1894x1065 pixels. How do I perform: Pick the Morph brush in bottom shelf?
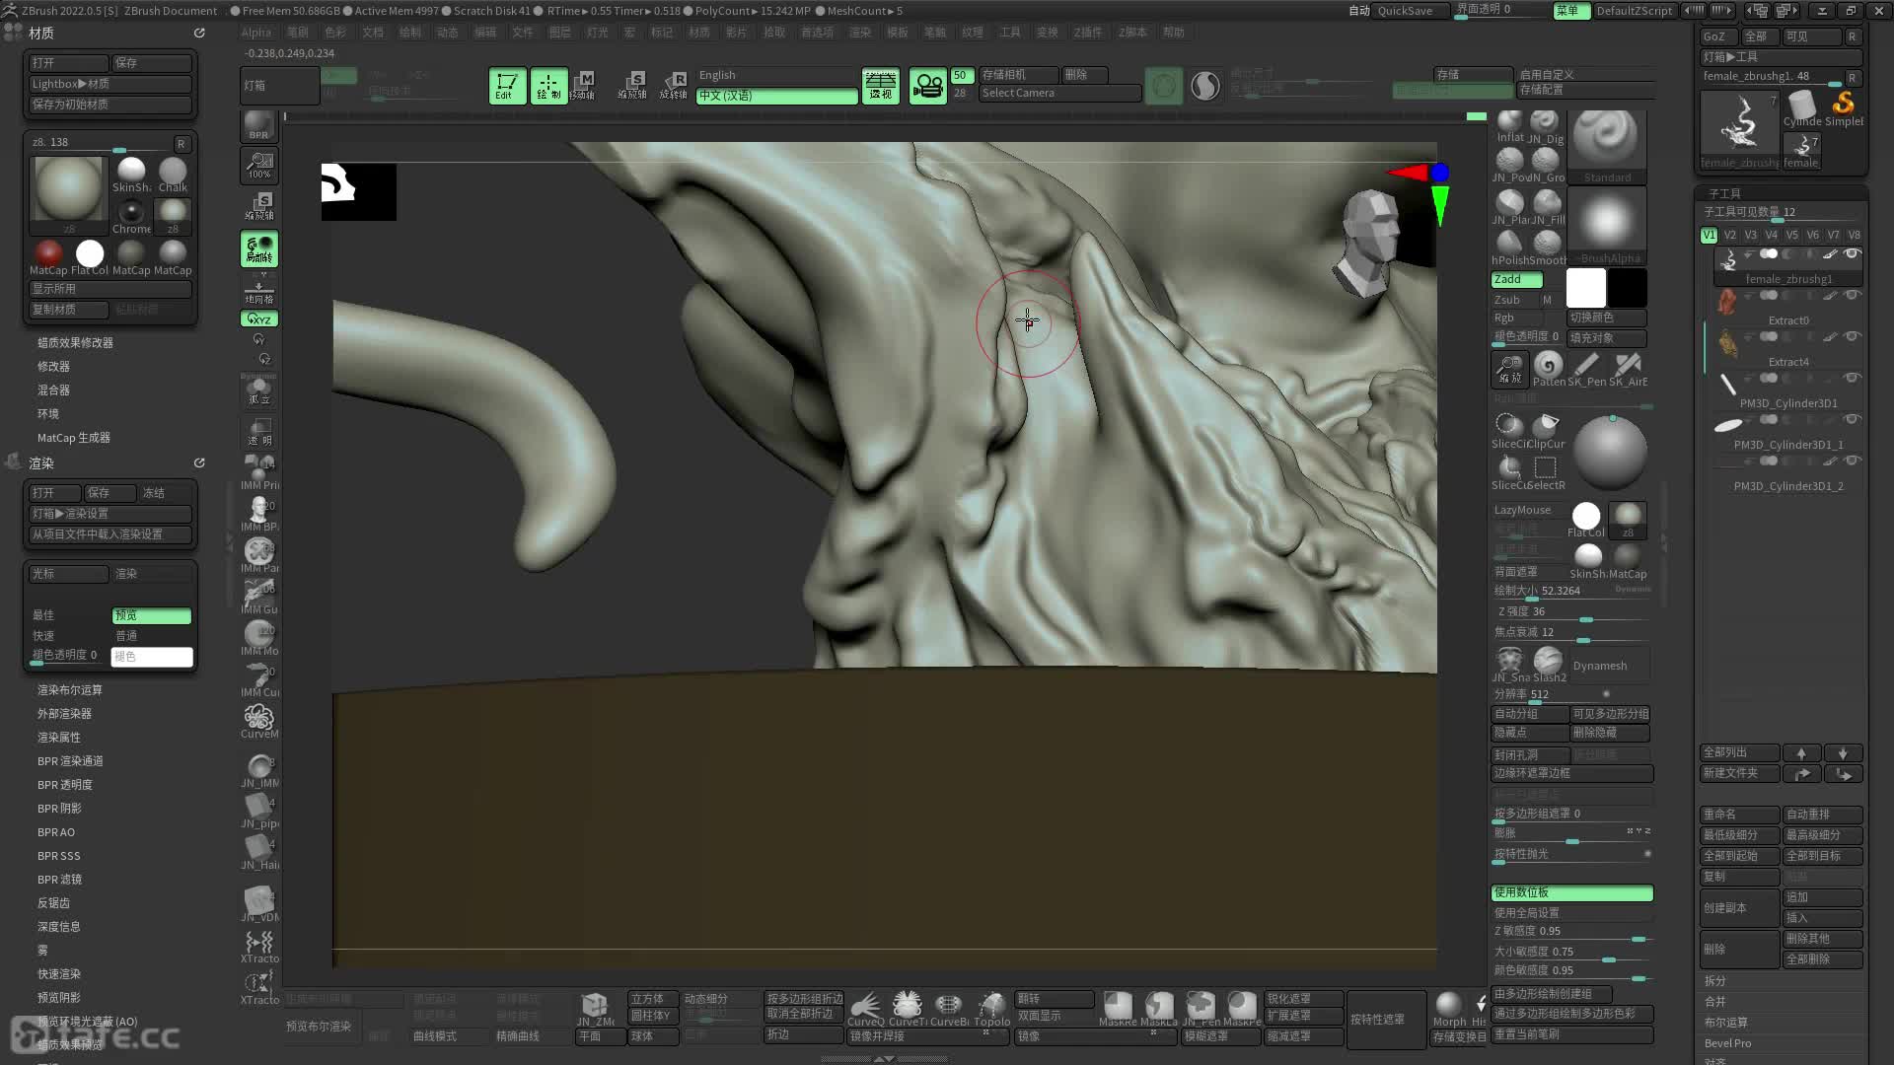(x=1449, y=1009)
